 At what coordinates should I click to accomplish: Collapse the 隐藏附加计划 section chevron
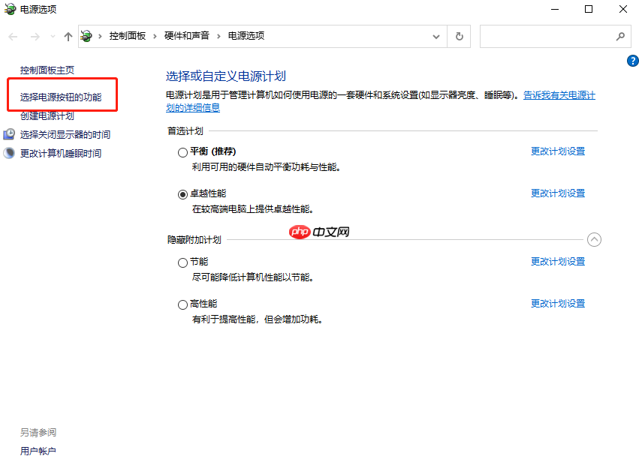(594, 239)
